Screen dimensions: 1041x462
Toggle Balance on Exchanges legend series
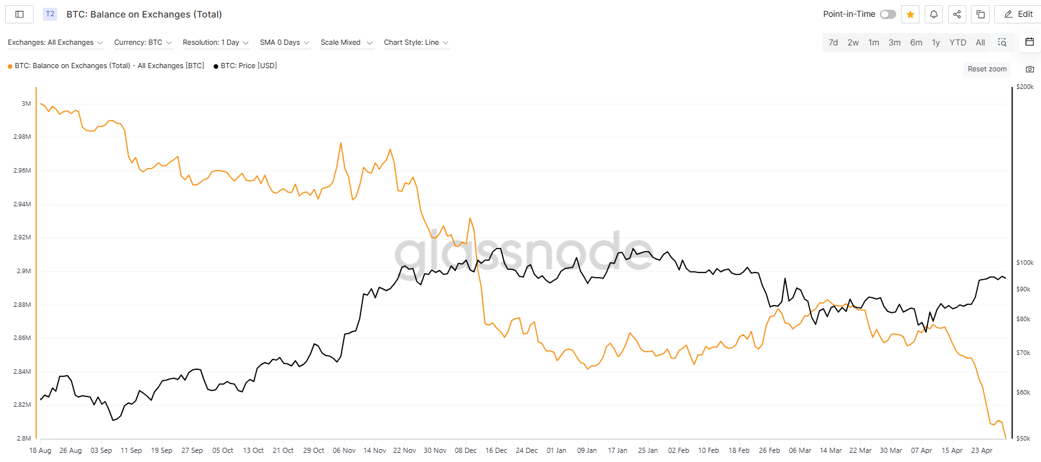[106, 66]
